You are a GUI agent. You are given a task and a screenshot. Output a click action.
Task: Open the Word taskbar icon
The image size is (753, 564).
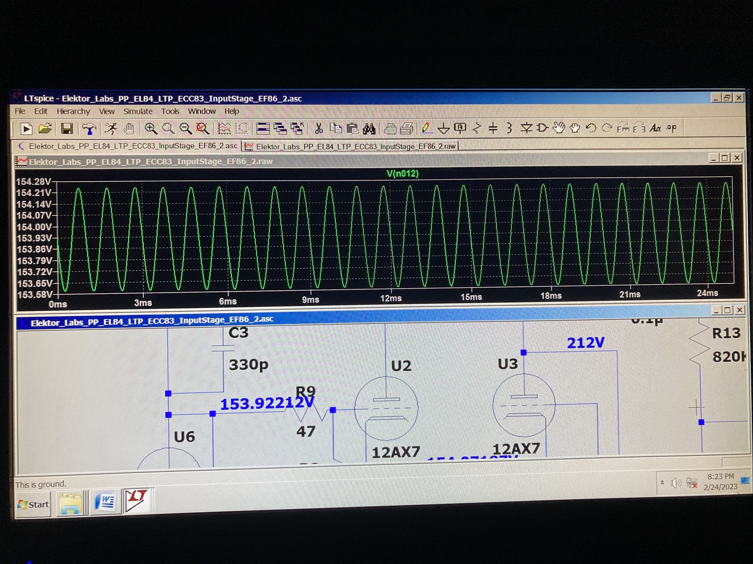tap(105, 502)
